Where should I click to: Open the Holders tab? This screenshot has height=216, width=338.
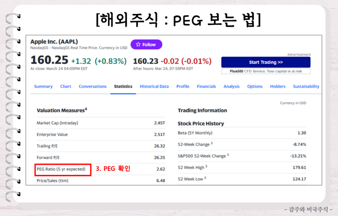[278, 87]
